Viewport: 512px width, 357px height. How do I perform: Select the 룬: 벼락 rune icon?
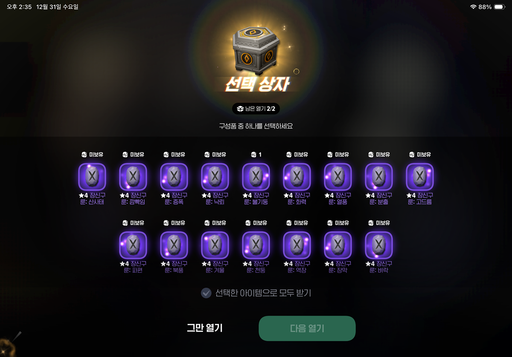pyautogui.click(x=379, y=245)
